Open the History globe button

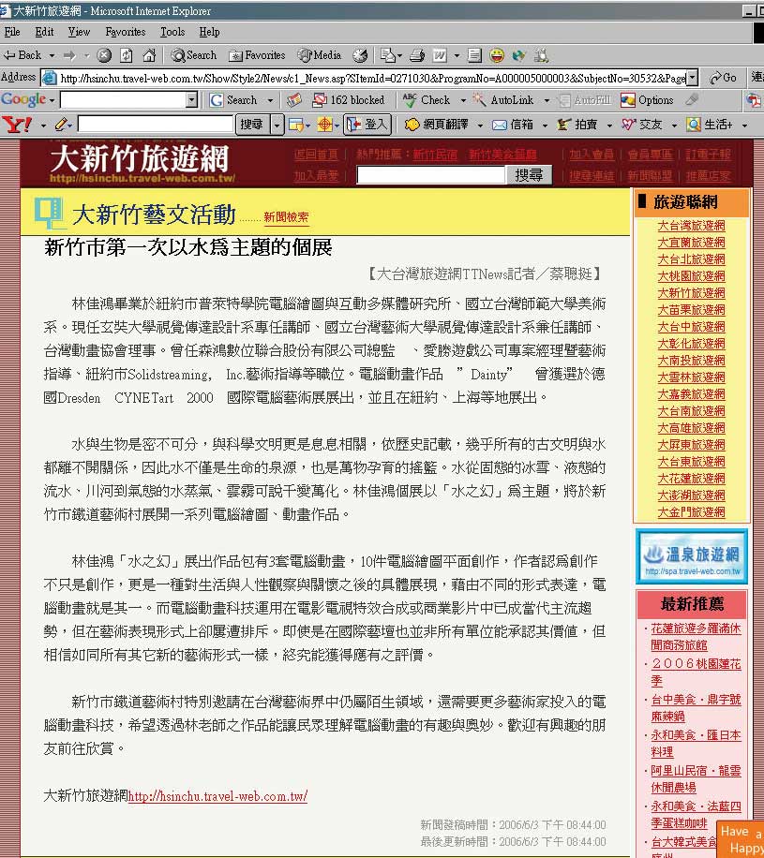click(x=360, y=55)
